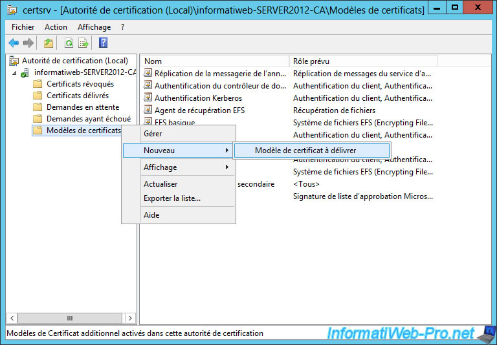Open the Action menu
Image resolution: width=497 pixels, height=345 pixels.
tap(56, 27)
